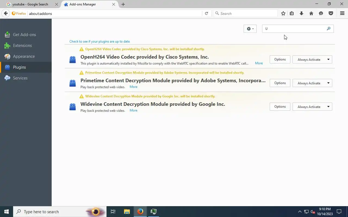Open Options for Primetime Content Decryption Module
This screenshot has height=217, width=348.
(x=280, y=83)
